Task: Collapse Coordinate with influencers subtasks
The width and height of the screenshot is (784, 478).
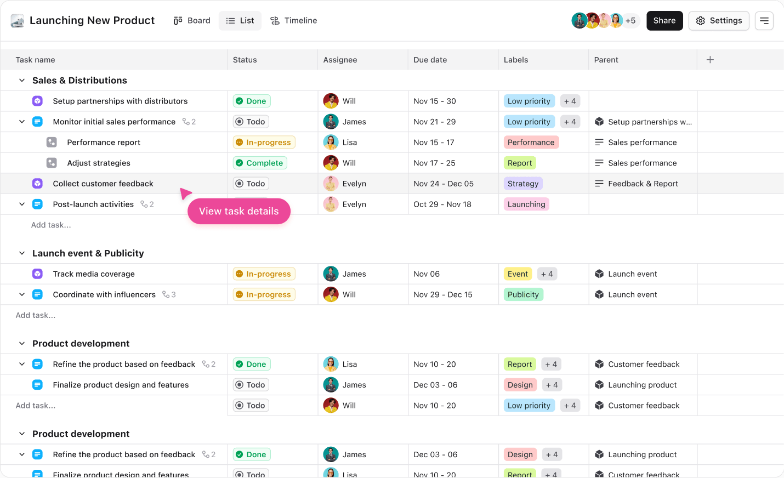Action: [22, 295]
